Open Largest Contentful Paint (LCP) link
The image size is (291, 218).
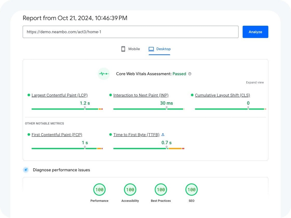59,95
